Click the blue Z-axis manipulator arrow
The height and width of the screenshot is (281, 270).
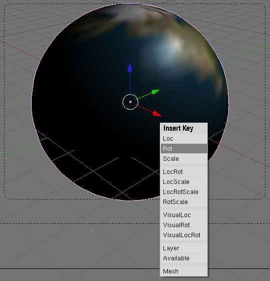click(130, 68)
